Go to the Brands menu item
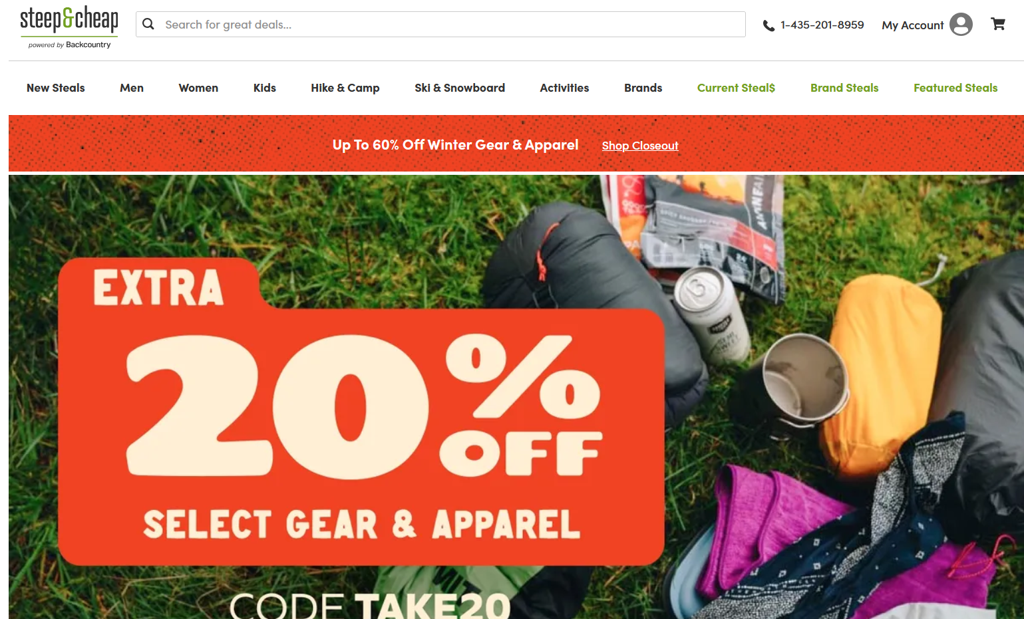The width and height of the screenshot is (1024, 619). click(x=643, y=88)
